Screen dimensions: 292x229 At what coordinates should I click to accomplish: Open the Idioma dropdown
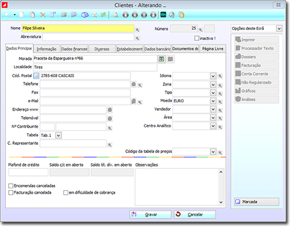click(x=213, y=76)
